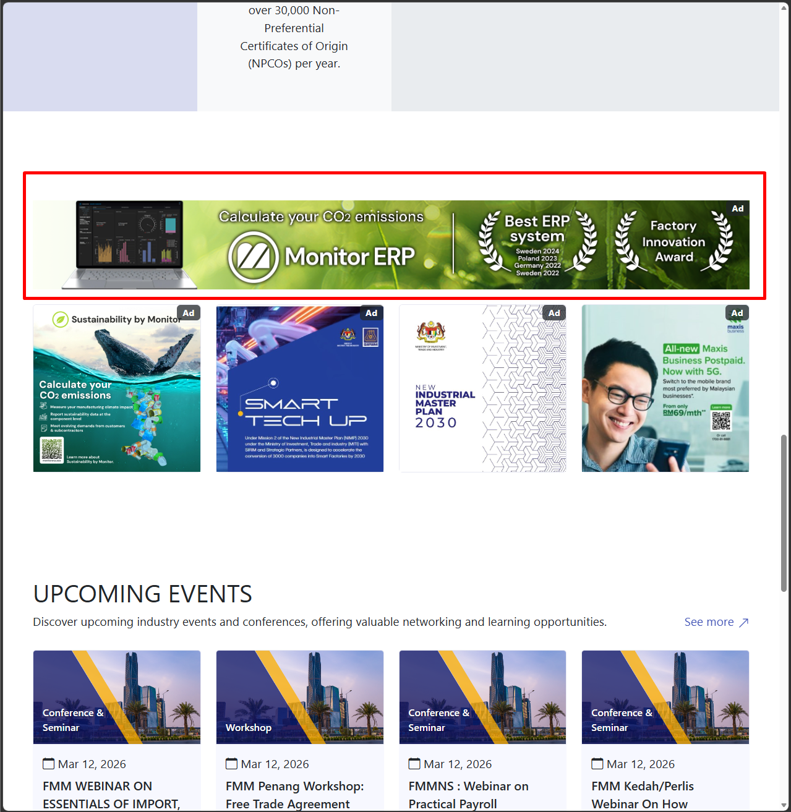The height and width of the screenshot is (812, 791).
Task: Open FMMNS Webinar on Practical Payroll
Action: tap(469, 795)
